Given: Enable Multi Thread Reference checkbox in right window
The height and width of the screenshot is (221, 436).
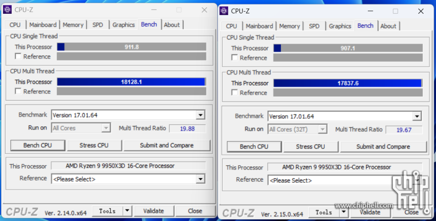Looking at the screenshot, I should [235, 93].
